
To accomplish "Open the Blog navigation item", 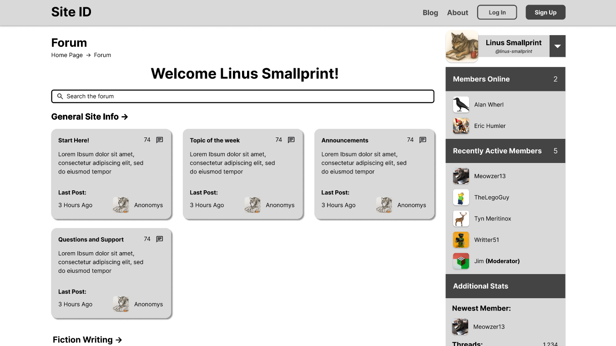I will click(430, 13).
